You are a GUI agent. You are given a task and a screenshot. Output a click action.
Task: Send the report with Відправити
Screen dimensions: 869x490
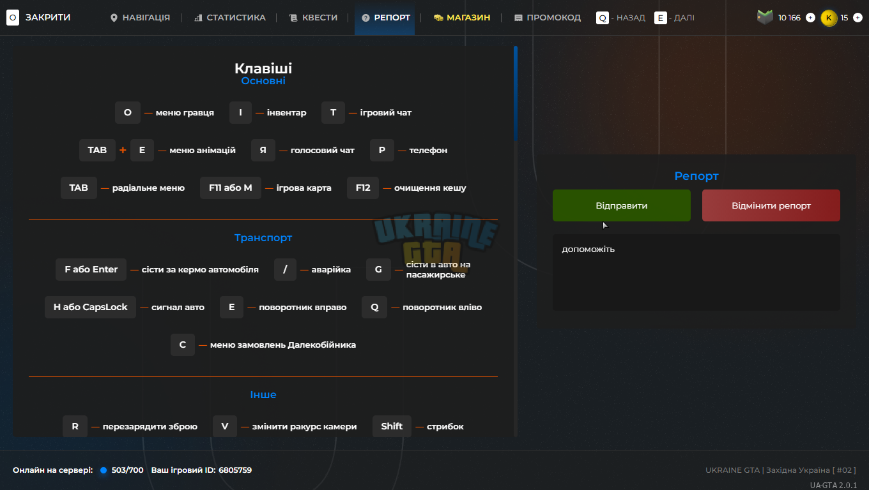[622, 205]
